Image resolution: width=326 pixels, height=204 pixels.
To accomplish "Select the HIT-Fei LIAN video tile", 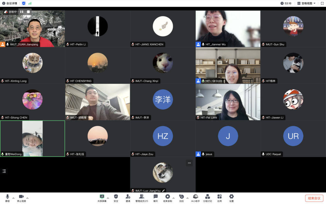I will pyautogui.click(x=228, y=102).
